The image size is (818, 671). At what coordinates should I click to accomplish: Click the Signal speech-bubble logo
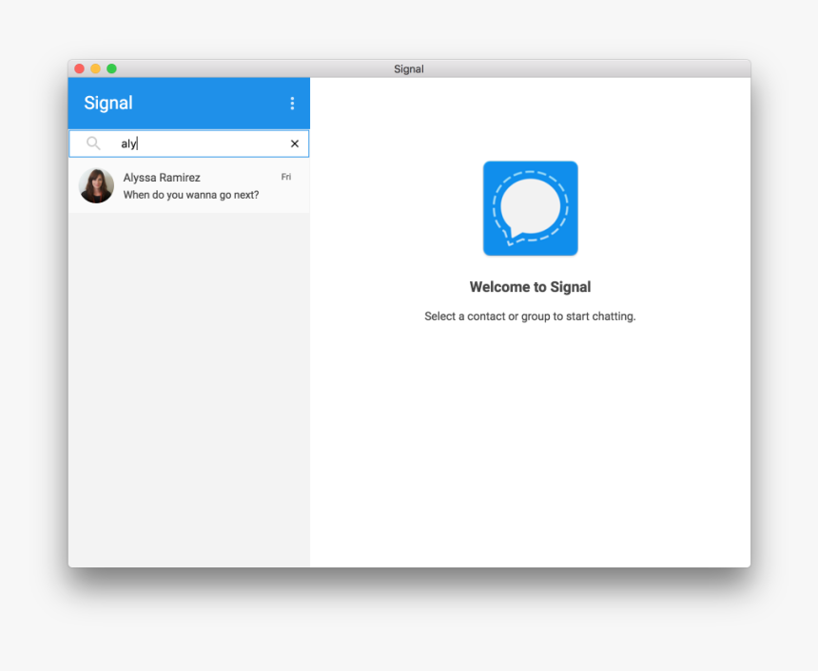coord(530,208)
